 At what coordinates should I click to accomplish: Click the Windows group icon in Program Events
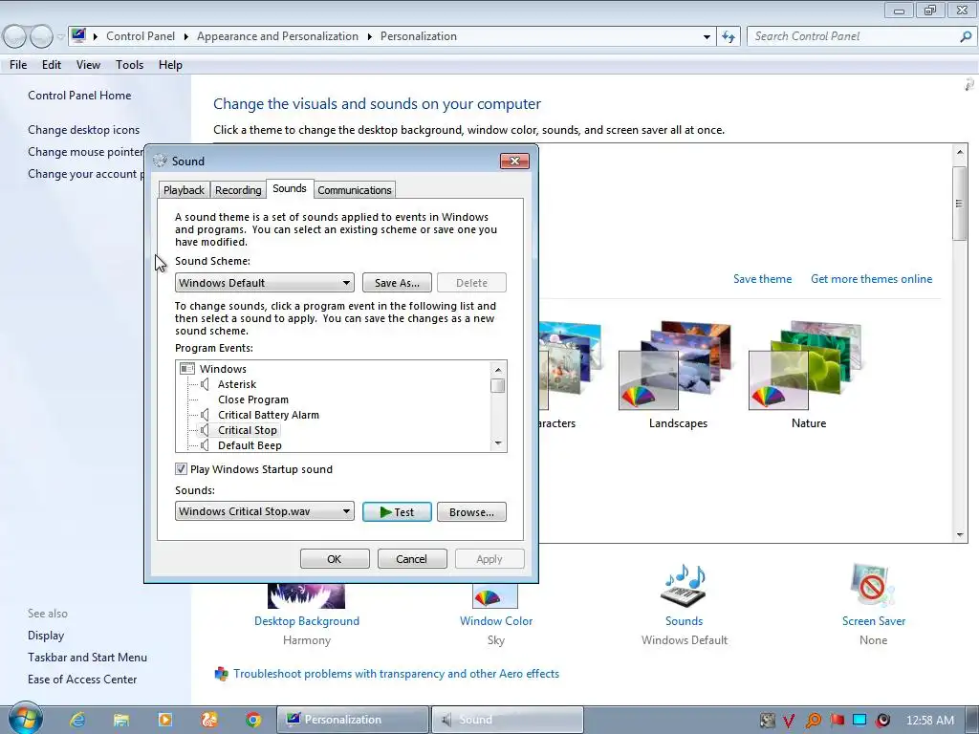[x=187, y=369]
